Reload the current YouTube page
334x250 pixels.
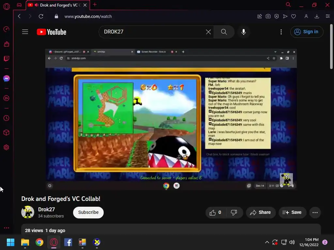[41, 16]
